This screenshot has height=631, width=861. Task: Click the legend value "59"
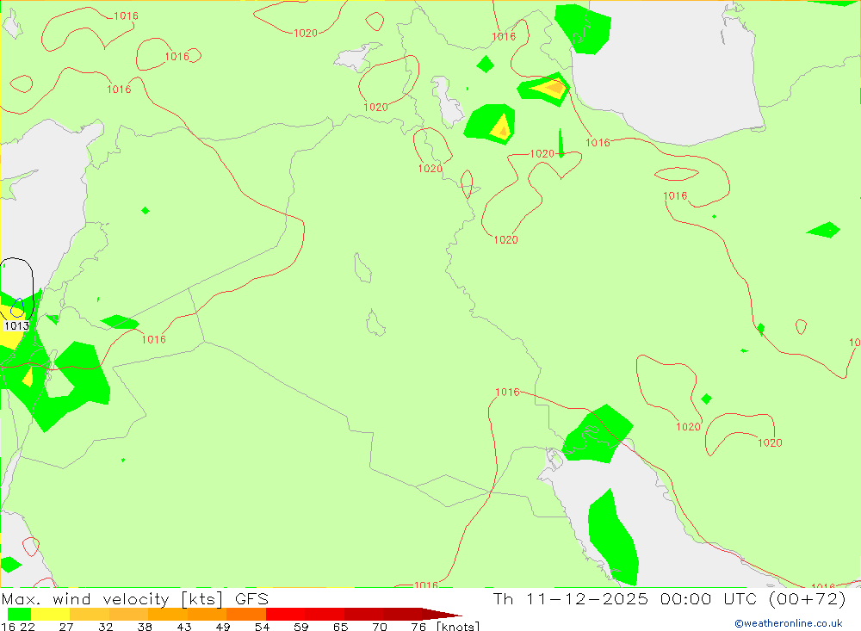301,627
